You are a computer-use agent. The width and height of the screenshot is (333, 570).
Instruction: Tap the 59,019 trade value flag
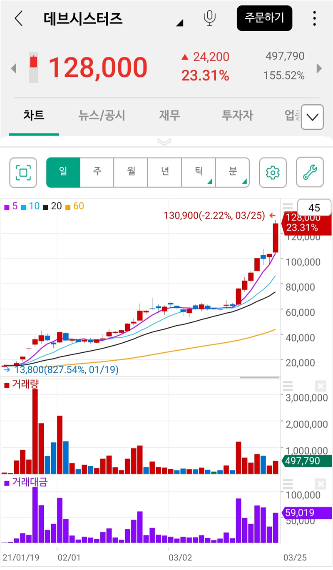[307, 513]
